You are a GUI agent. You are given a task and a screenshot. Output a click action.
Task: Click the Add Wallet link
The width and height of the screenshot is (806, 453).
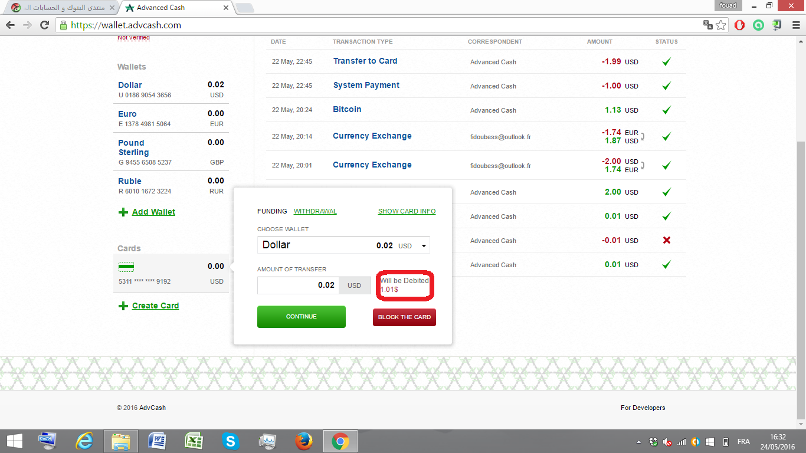153,212
